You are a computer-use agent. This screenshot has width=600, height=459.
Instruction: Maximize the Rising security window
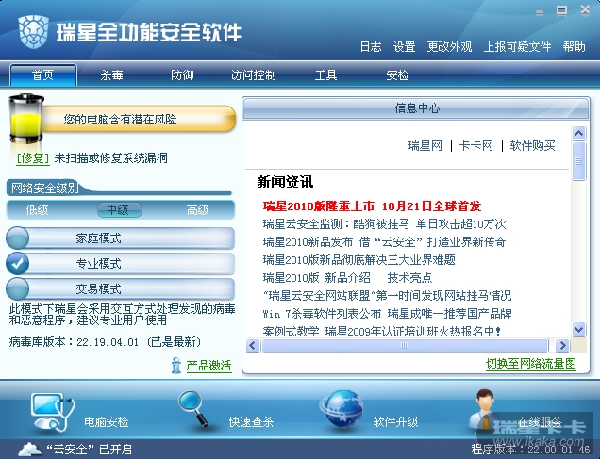click(x=561, y=10)
